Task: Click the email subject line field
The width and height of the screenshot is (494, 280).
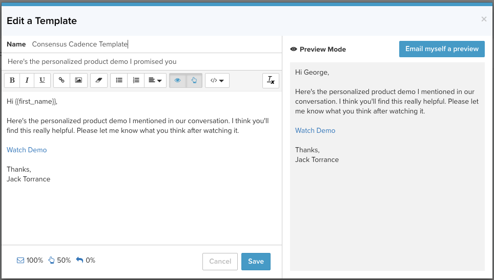Action: pos(141,62)
